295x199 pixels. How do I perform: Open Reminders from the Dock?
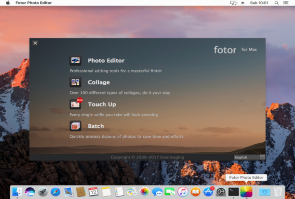[119, 192]
